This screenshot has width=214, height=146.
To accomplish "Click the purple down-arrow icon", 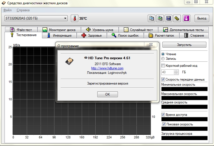I will [x=187, y=18].
